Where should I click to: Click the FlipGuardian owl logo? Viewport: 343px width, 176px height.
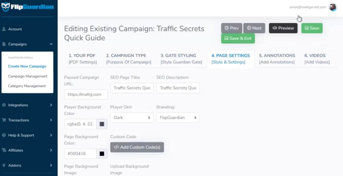click(x=6, y=6)
